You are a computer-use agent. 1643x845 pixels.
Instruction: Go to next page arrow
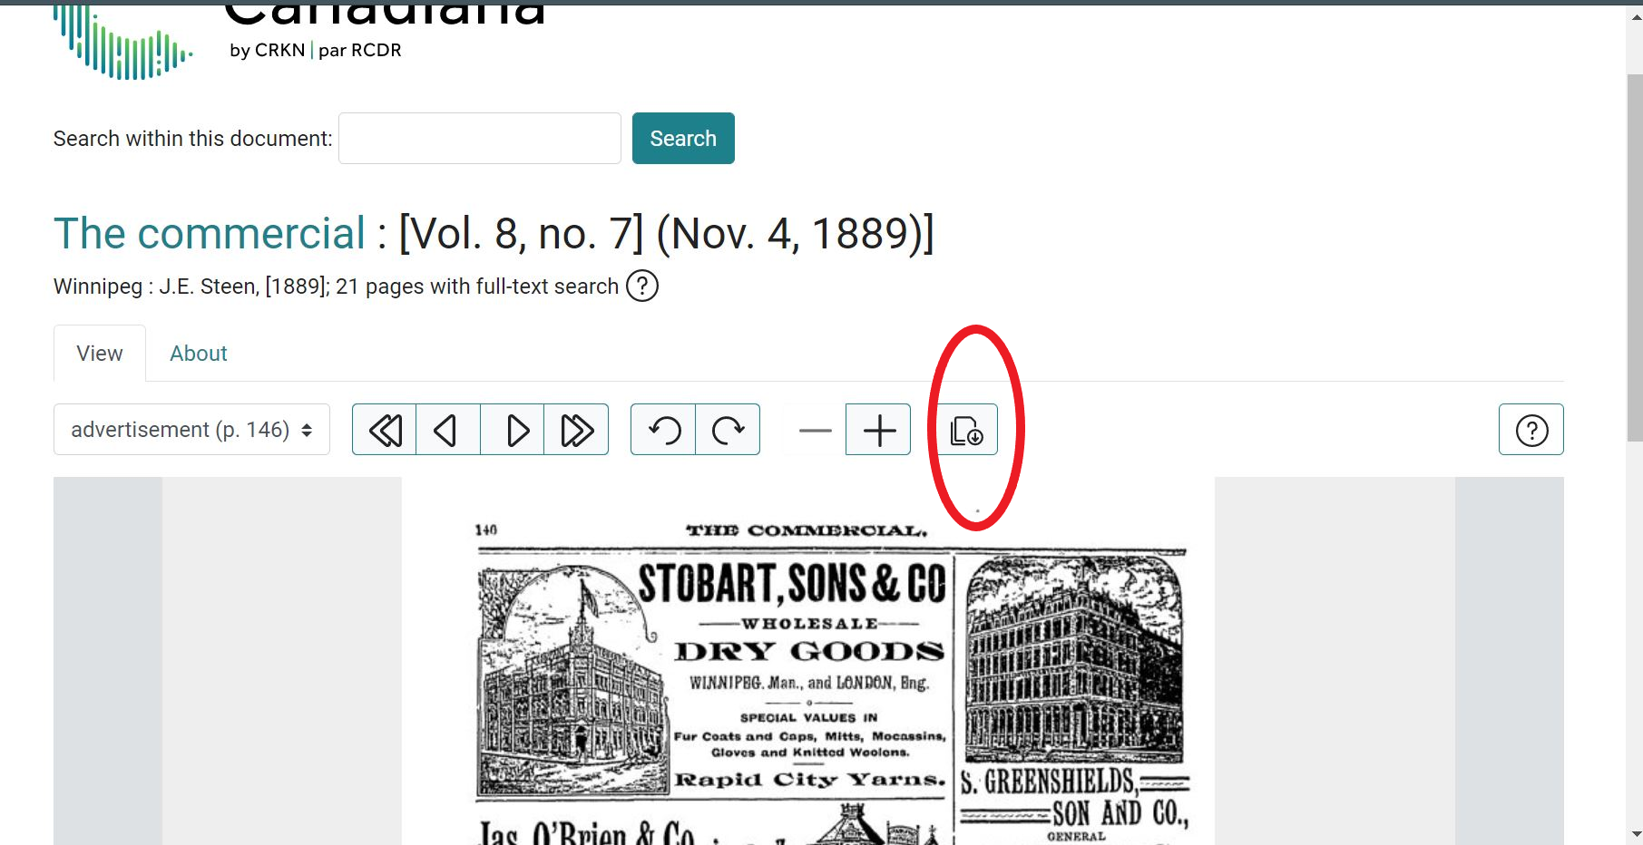tap(513, 430)
